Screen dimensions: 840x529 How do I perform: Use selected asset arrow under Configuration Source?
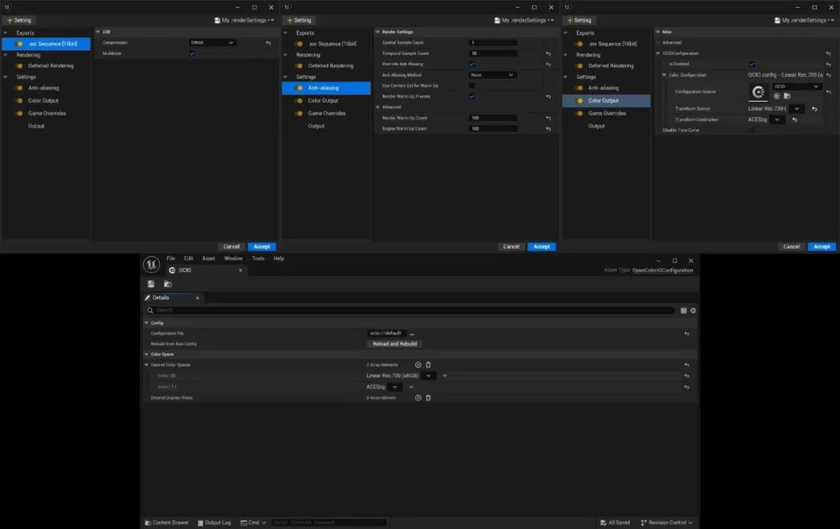click(777, 96)
